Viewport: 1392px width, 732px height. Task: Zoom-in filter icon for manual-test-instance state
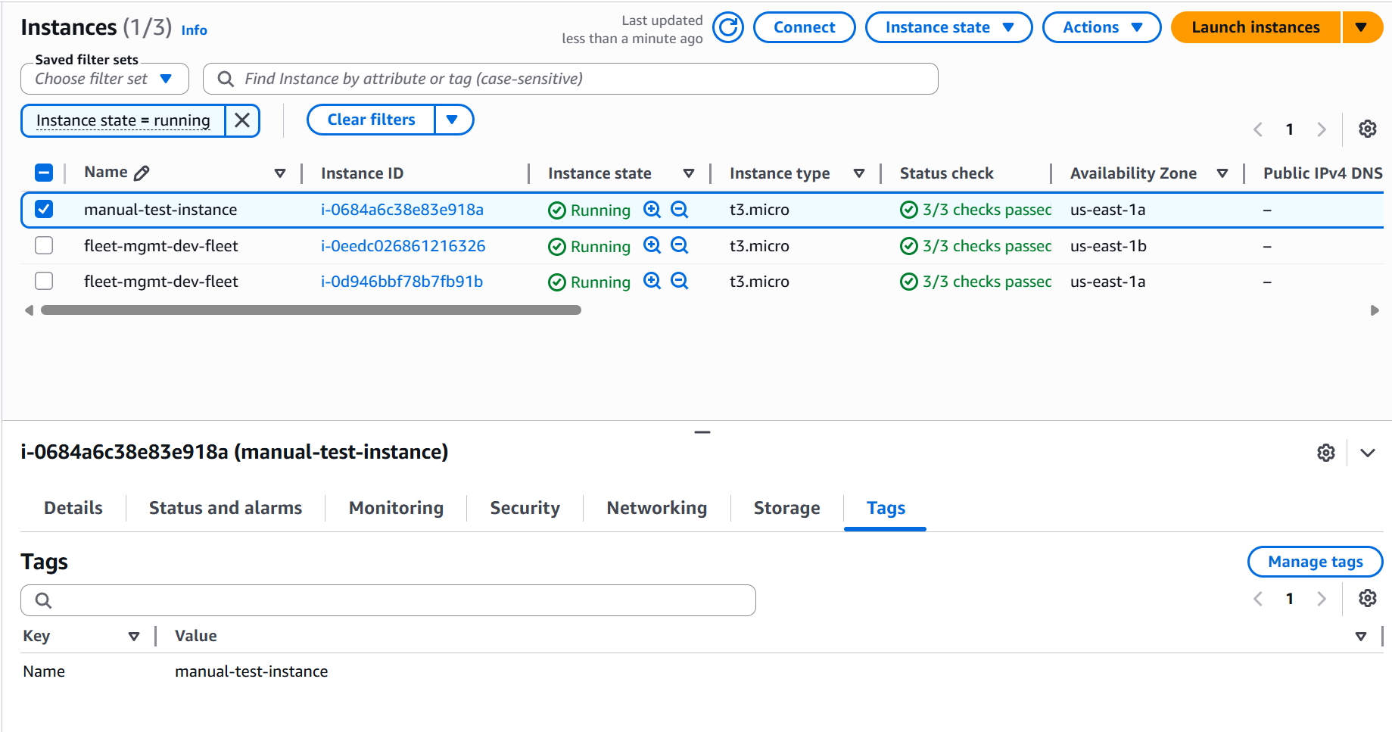point(652,210)
